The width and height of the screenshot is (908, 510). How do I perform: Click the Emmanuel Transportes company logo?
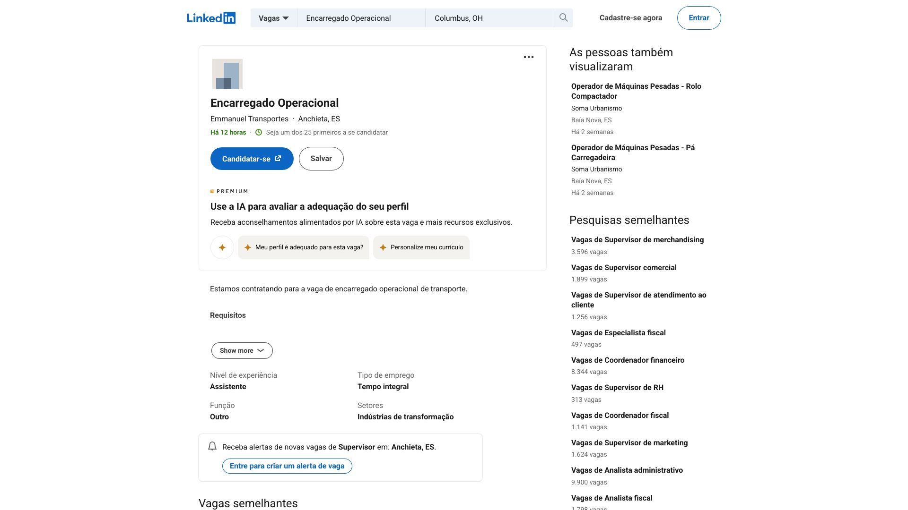pyautogui.click(x=227, y=74)
